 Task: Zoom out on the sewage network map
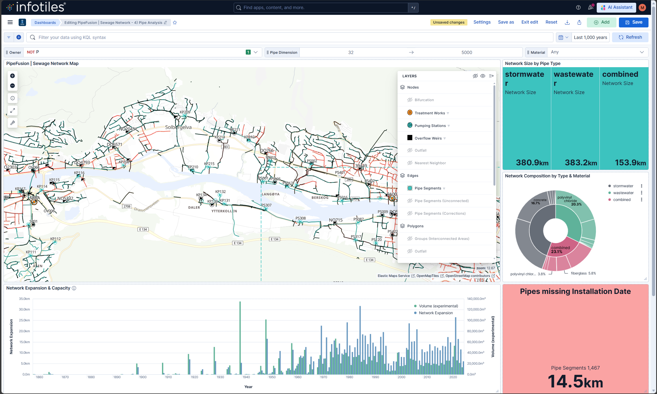tap(12, 86)
